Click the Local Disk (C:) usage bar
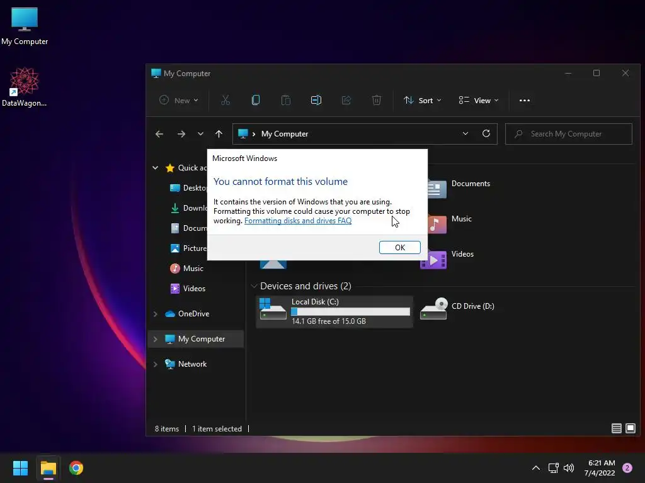Screen dimensions: 645x483 point(350,312)
